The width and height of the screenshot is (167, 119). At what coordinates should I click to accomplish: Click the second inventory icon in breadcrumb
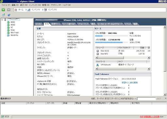pos(45,10)
